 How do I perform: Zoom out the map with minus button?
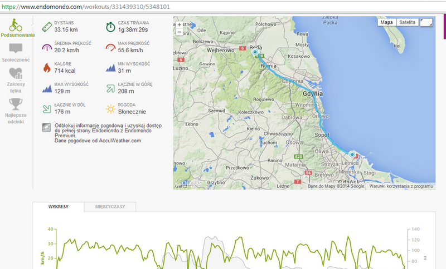point(179,32)
